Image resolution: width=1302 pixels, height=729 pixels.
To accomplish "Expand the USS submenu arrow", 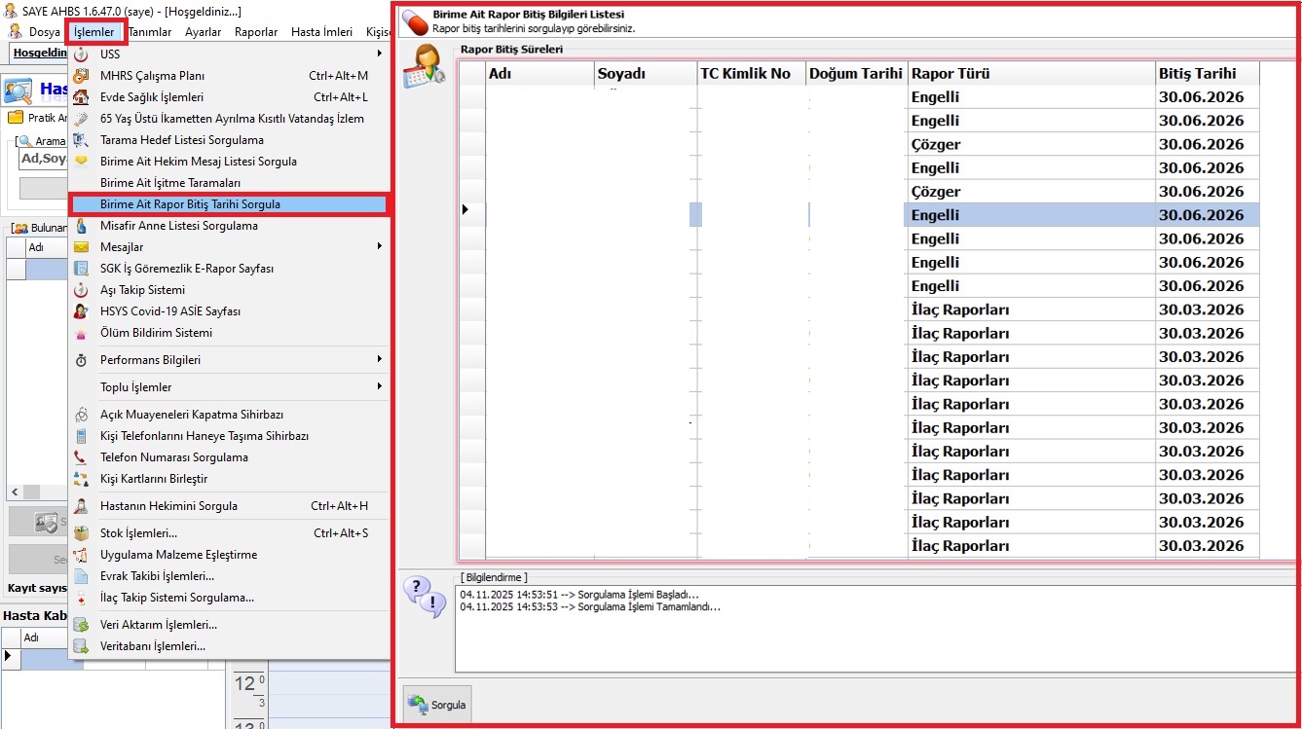I will point(379,55).
